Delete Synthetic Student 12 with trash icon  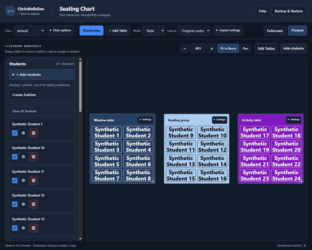[33, 204]
